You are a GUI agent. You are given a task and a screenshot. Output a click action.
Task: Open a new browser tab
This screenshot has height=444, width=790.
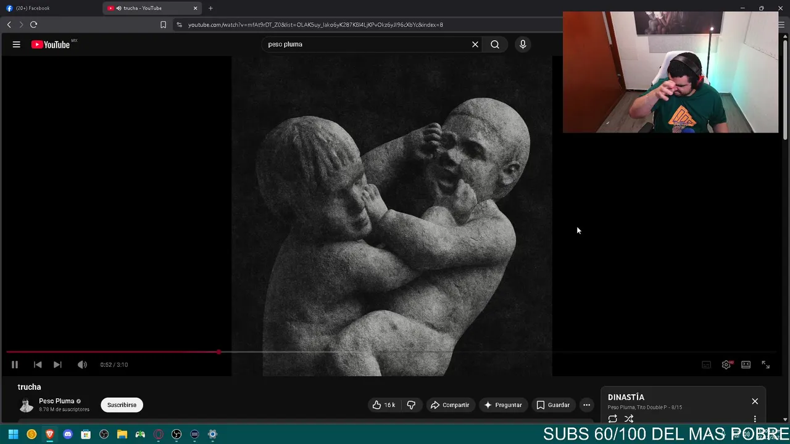[210, 8]
